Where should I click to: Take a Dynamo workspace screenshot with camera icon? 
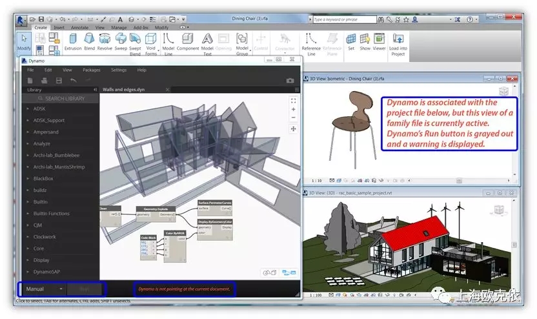[290, 80]
